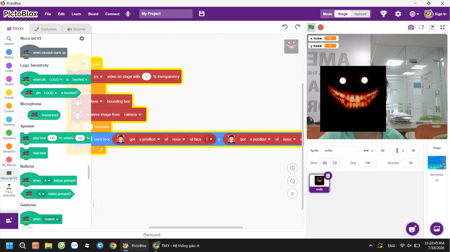Screen dimensions: 450x252
Task: Open Micro:bit V2 palette settings gear
Action: [x=82, y=38]
